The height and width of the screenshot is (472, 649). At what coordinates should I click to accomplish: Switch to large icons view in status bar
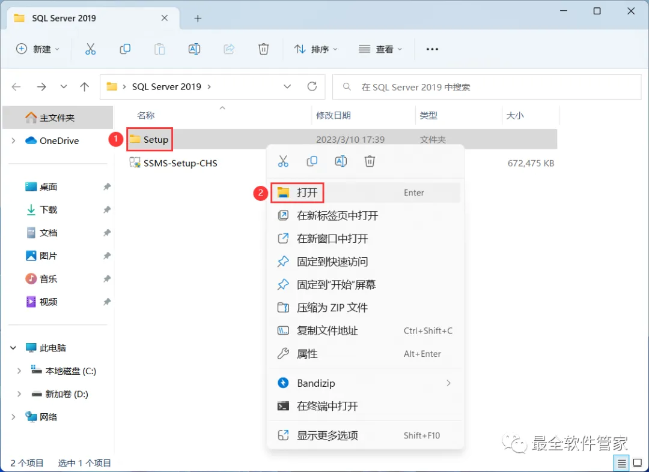tap(638, 464)
